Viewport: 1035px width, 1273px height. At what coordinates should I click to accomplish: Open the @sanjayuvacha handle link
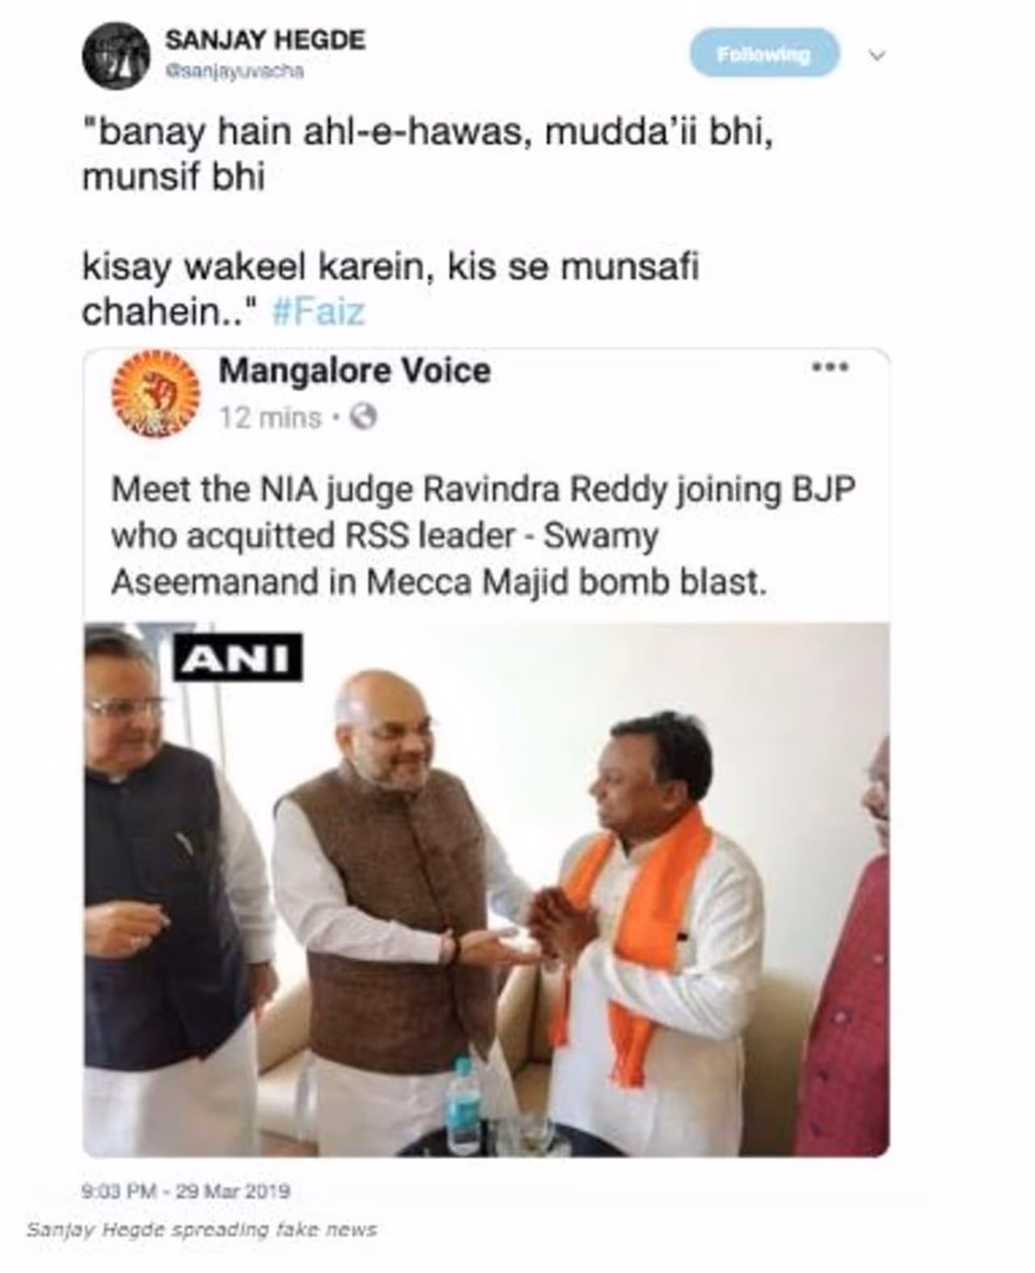pos(234,71)
